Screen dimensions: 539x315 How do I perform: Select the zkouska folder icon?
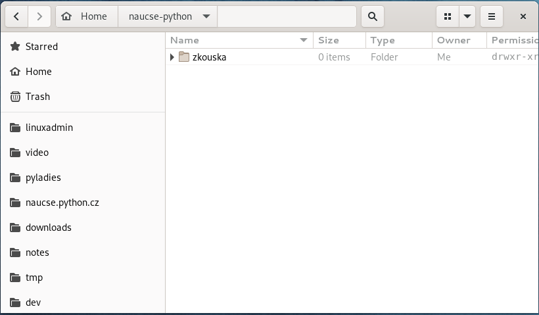[x=184, y=57]
